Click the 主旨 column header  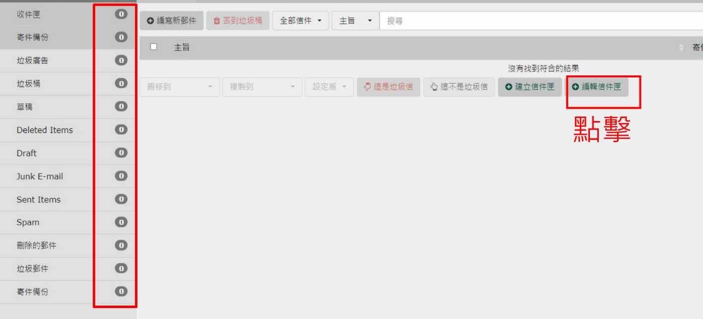point(182,48)
